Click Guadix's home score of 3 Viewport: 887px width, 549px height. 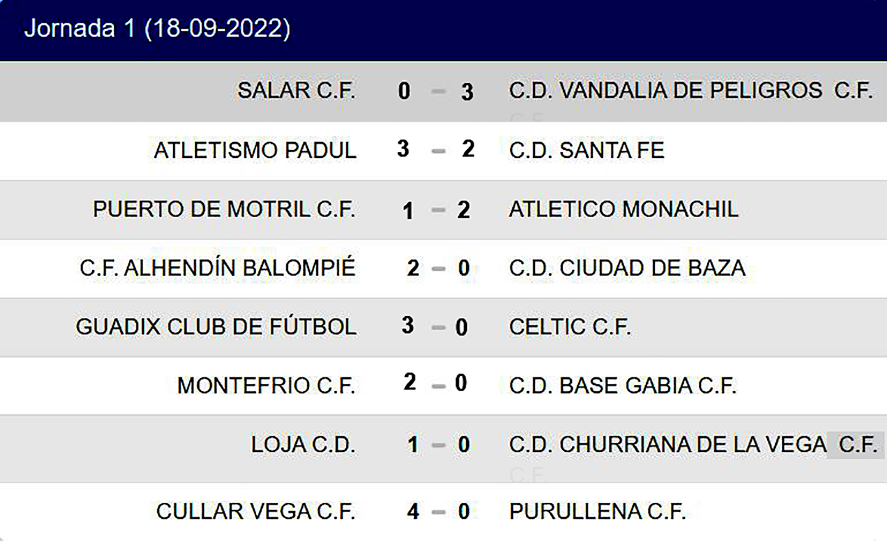coord(408,325)
